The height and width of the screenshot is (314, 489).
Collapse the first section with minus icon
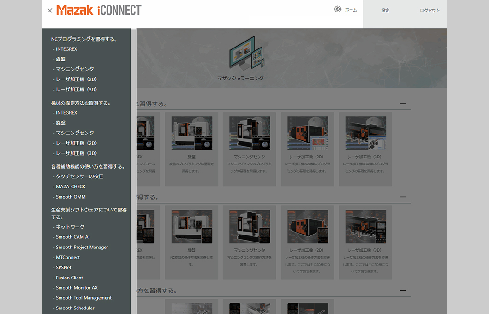point(403,103)
